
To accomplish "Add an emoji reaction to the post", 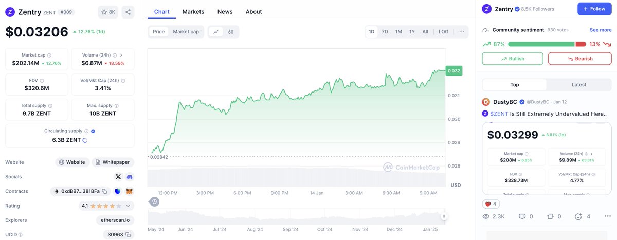I will pos(579,217).
